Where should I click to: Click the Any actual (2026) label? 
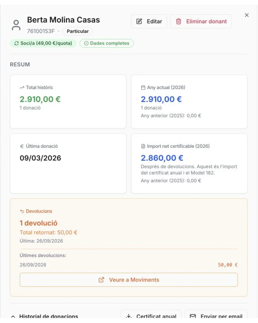[166, 88]
